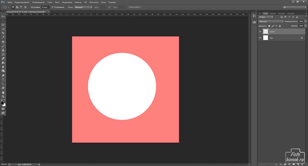Switch to the Каналы tab

(273, 13)
